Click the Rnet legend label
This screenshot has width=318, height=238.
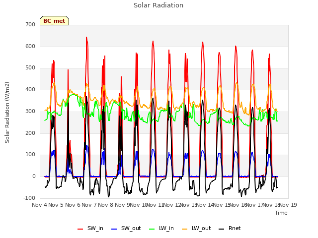[x=235, y=228]
